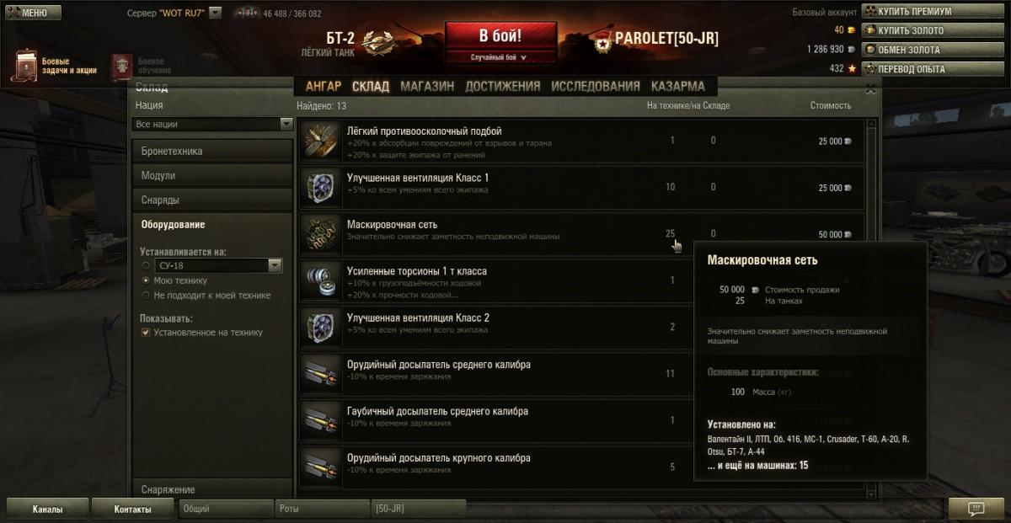This screenshot has width=1011, height=523.
Task: Open the chat window icon at bottom right
Action: [976, 509]
